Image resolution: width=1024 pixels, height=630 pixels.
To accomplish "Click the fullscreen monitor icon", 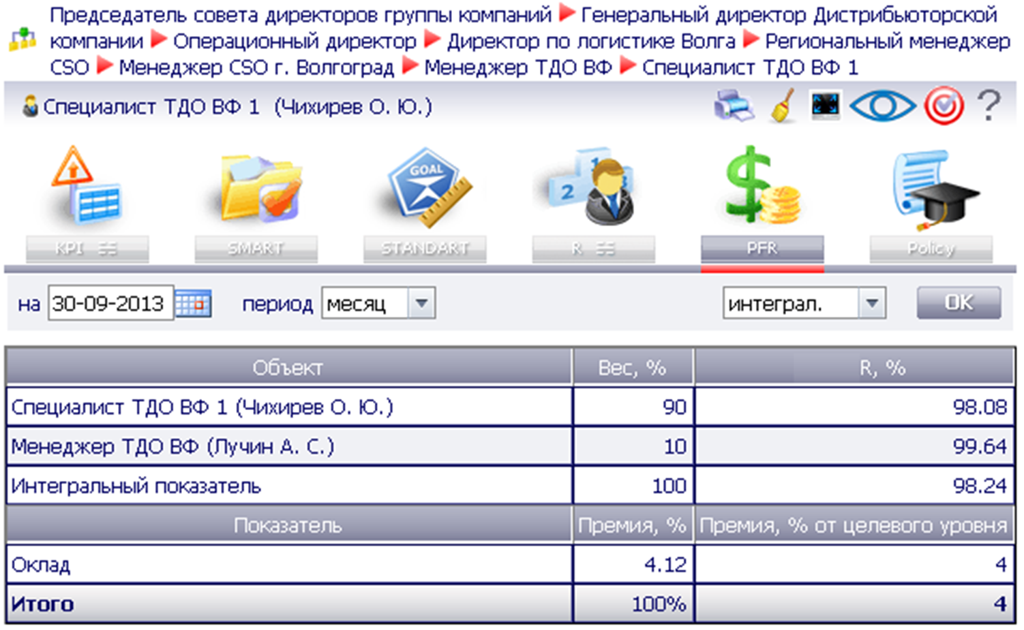I will pyautogui.click(x=826, y=106).
